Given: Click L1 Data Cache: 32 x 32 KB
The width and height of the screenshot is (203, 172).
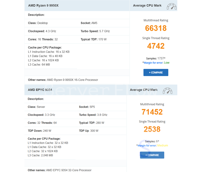Looking at the screenshot, I should [45, 147].
